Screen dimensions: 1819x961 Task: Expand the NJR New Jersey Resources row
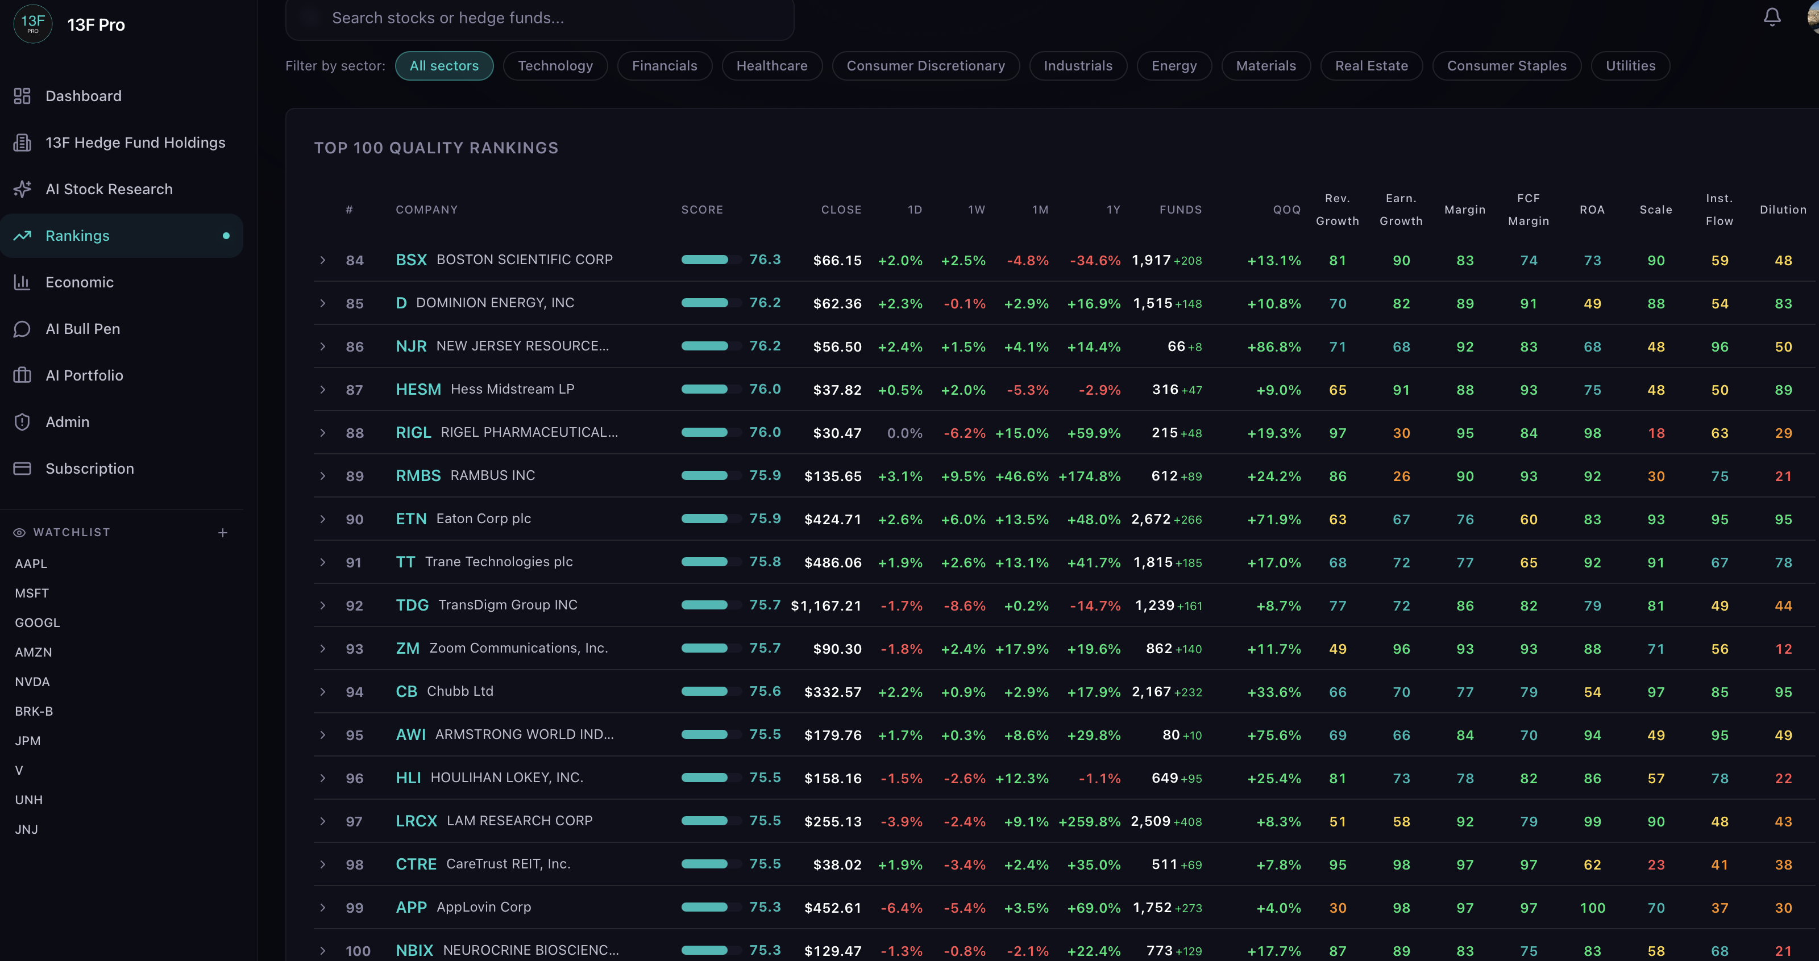click(x=323, y=346)
